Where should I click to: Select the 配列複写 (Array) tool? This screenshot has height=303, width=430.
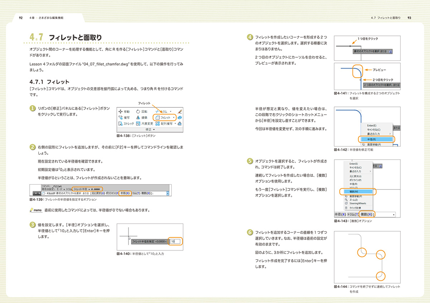tap(164, 124)
